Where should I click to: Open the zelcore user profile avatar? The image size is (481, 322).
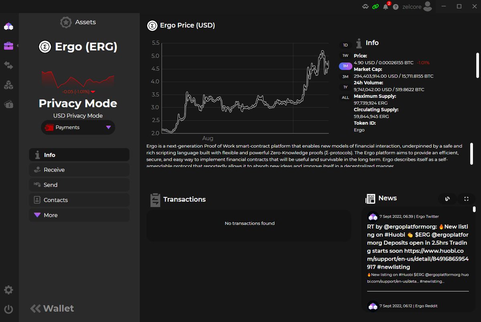click(x=428, y=6)
